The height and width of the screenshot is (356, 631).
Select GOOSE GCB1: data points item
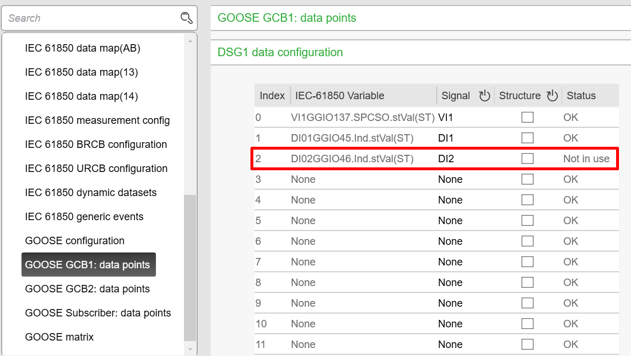click(88, 265)
